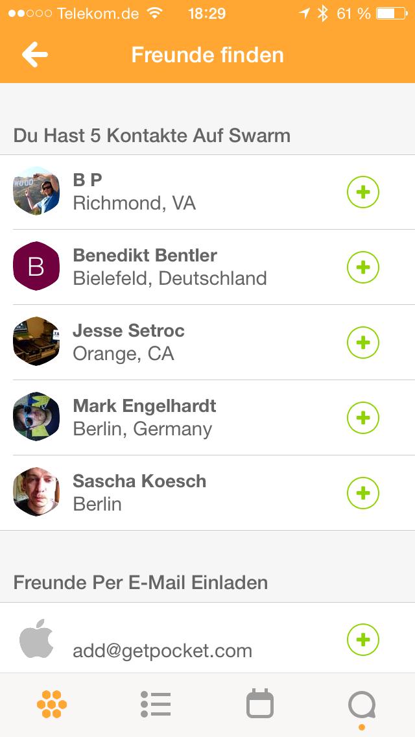Screen dimensions: 415x737
Task: Open Benedikt Bentler's purple B avatar
Action: tap(36, 266)
